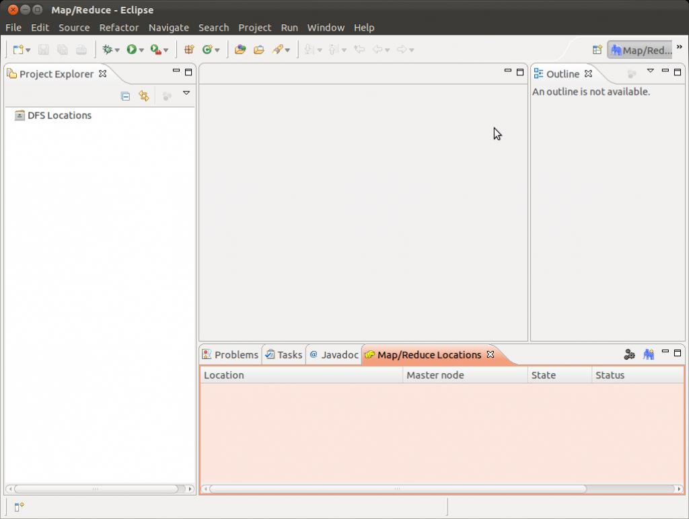689x519 pixels.
Task: Open the New wizard dropdown arrow
Action: pyautogui.click(x=28, y=50)
